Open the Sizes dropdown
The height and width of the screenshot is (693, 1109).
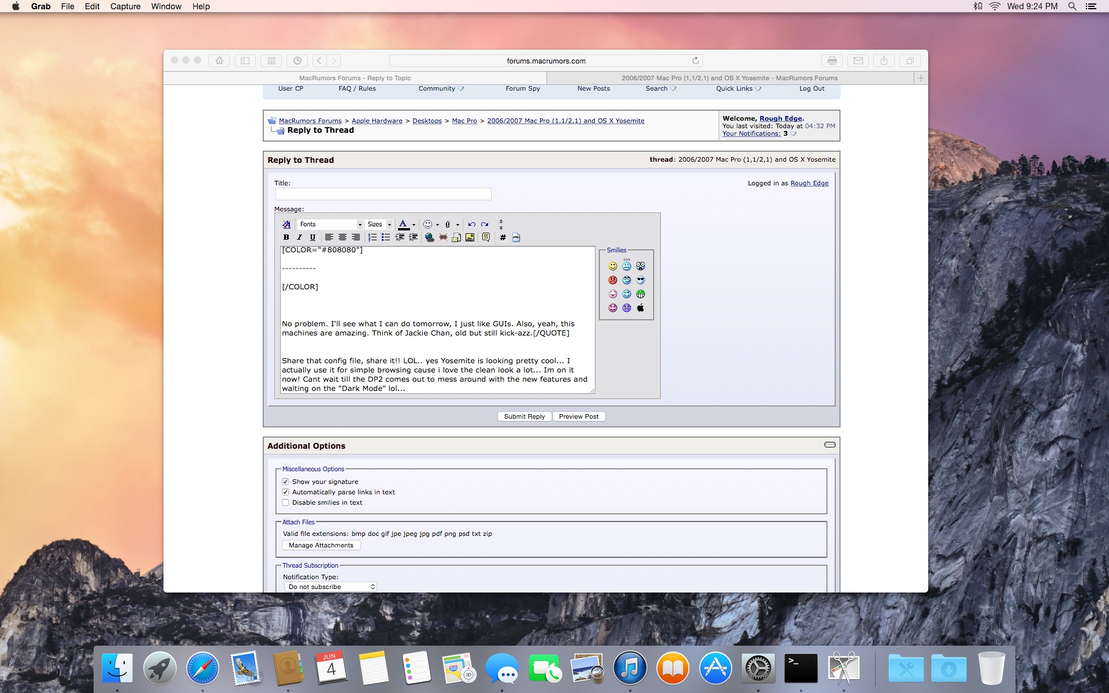coord(379,225)
